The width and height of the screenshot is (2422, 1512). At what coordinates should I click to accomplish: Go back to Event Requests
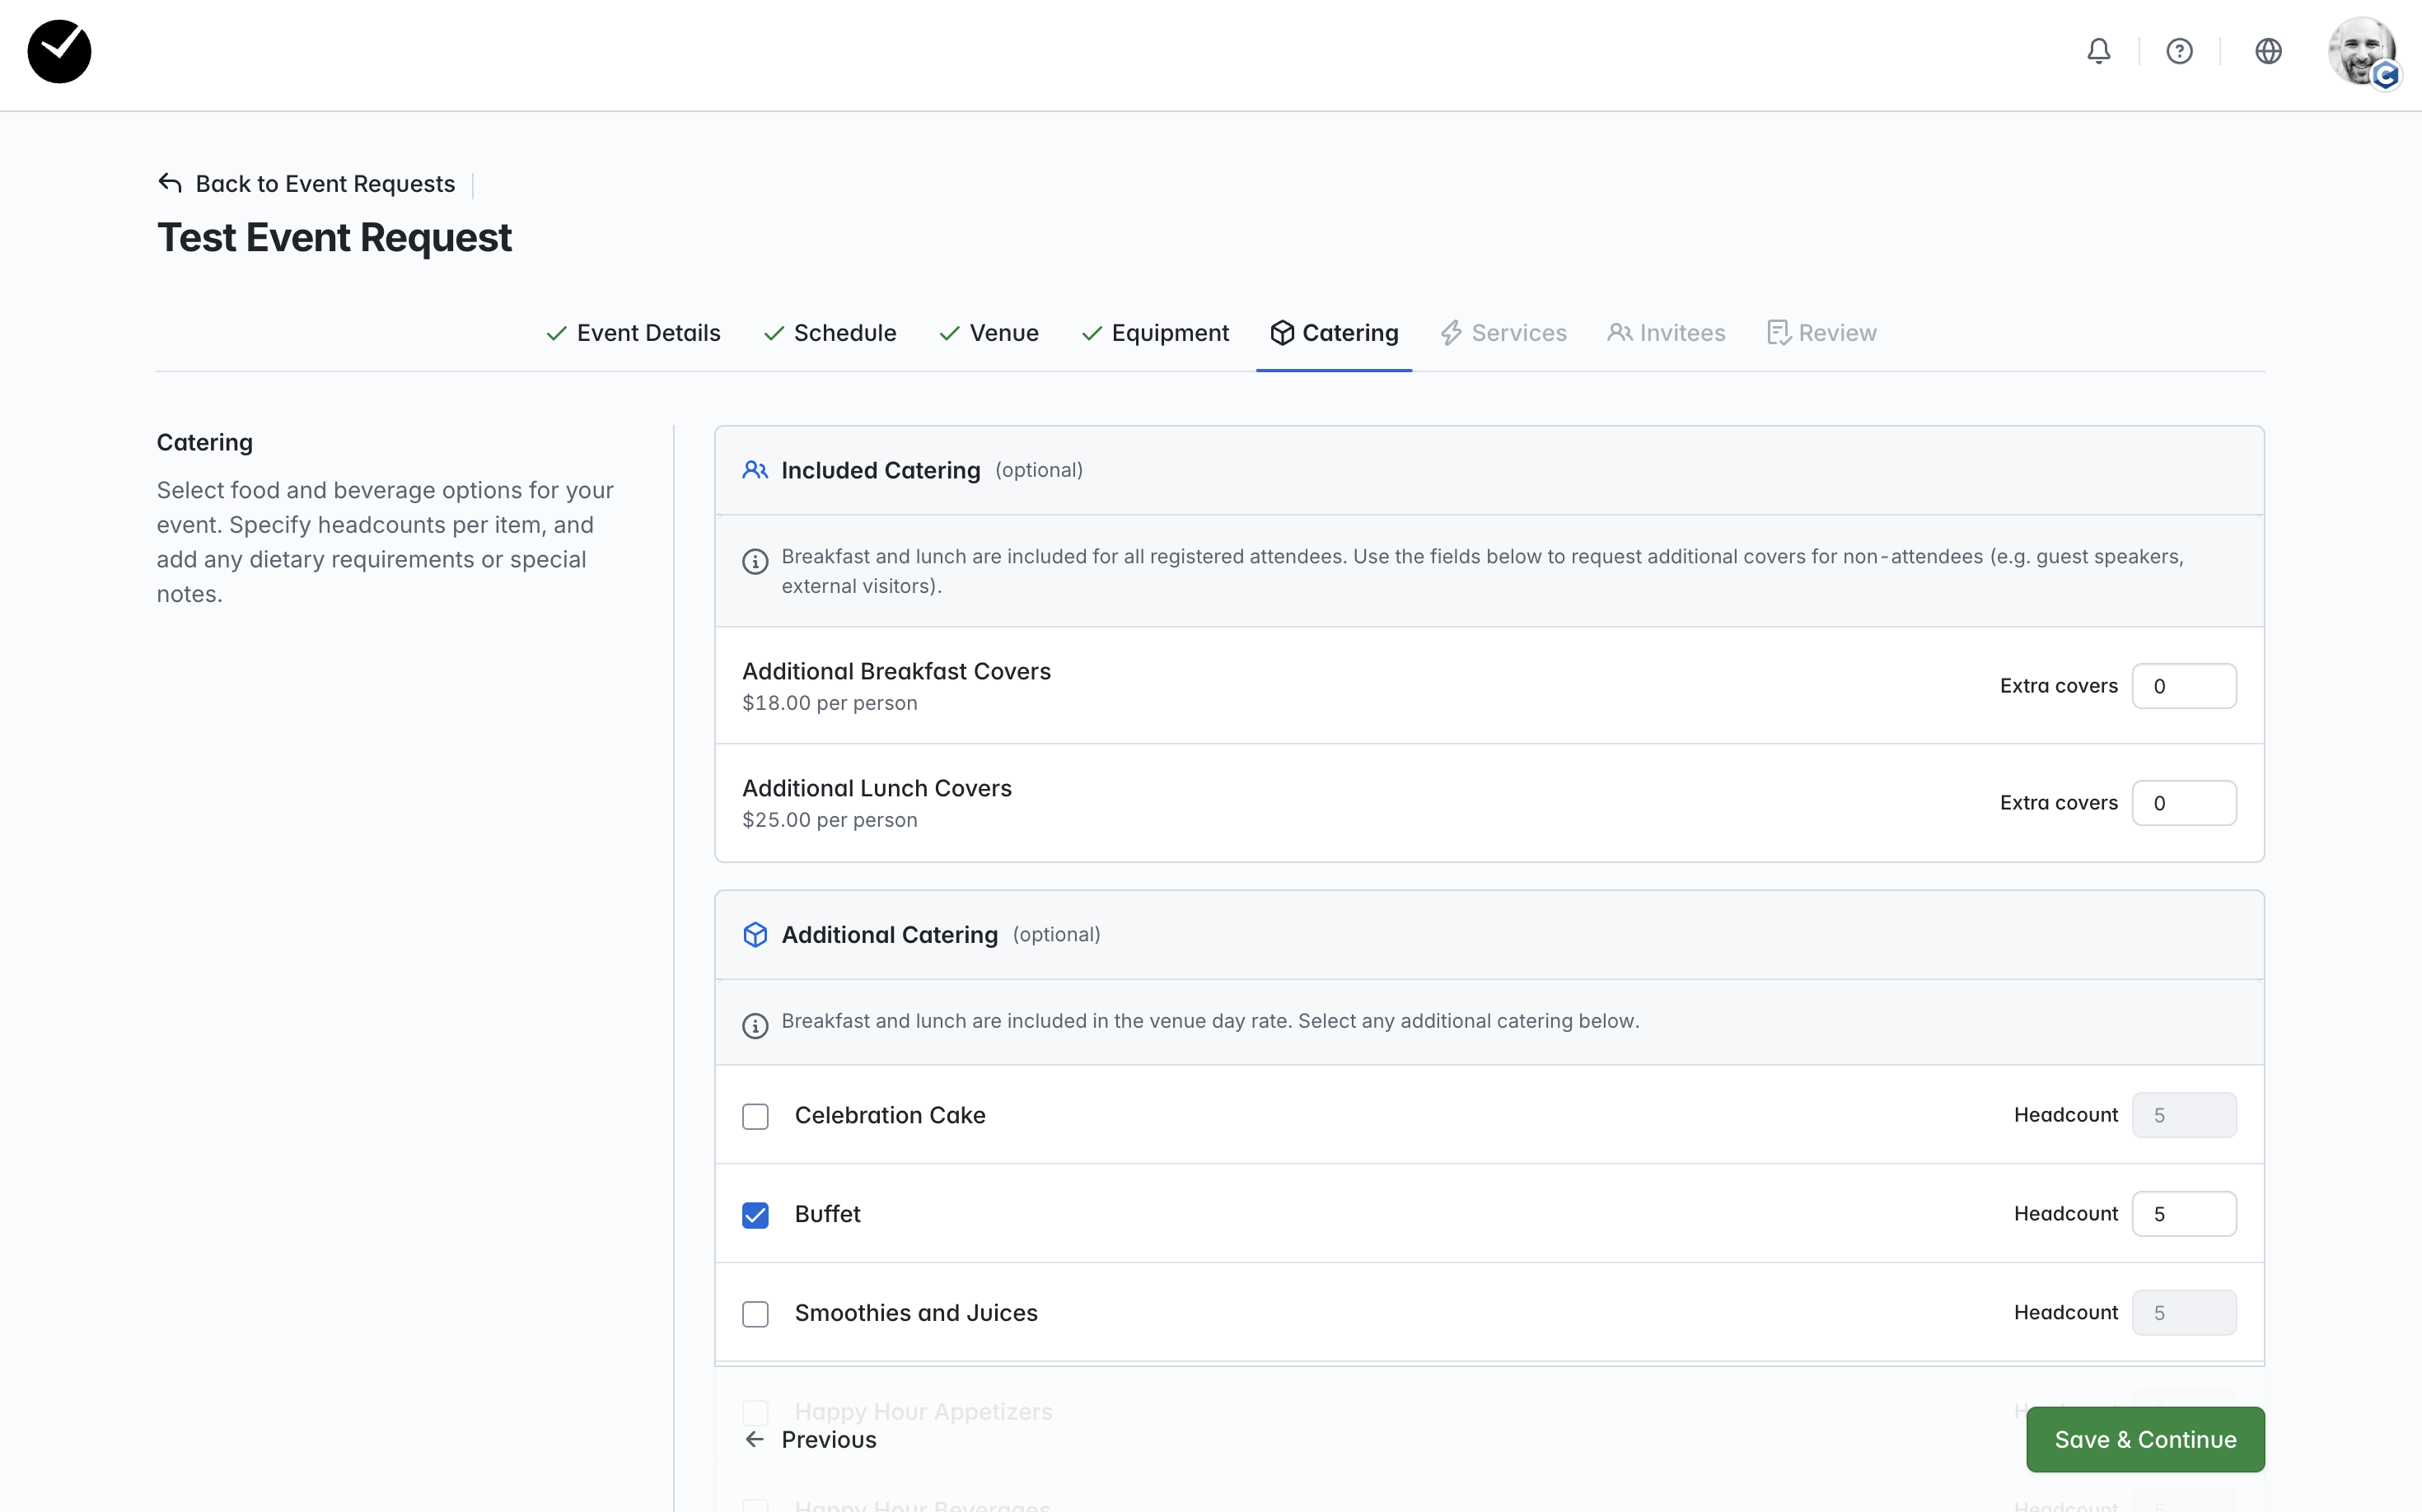click(x=306, y=183)
